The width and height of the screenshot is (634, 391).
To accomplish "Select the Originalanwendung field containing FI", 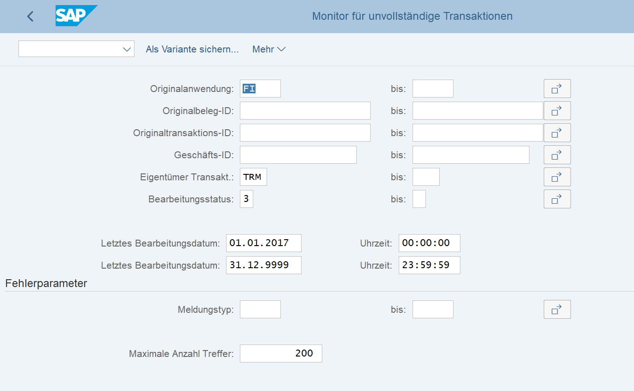I will [260, 89].
